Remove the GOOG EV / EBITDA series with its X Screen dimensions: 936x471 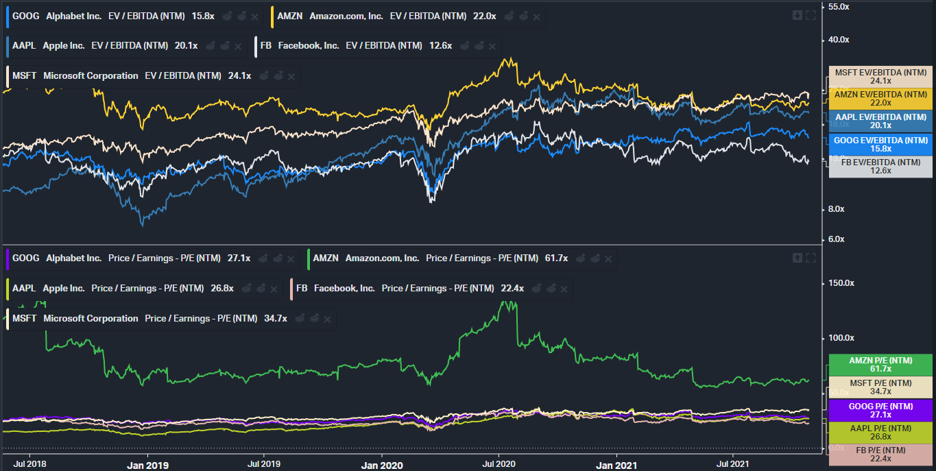[x=255, y=16]
